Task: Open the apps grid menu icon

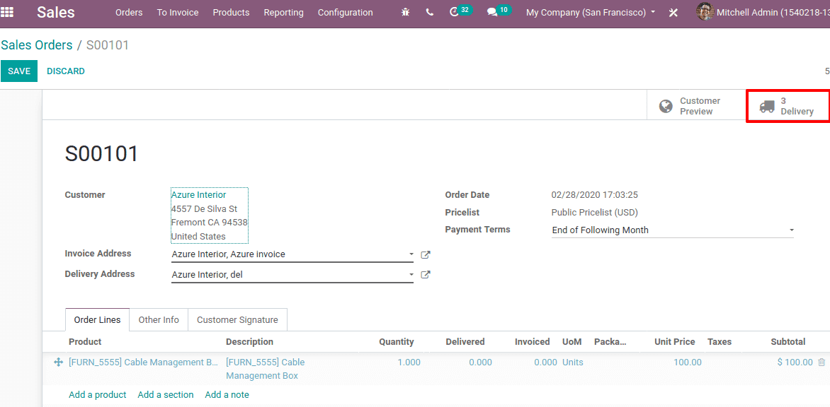Action: coord(7,11)
